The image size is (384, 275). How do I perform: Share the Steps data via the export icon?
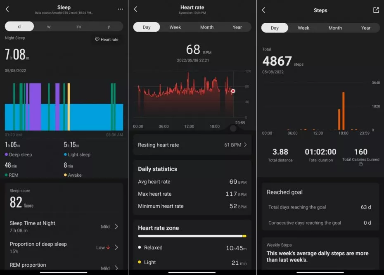pos(376,10)
